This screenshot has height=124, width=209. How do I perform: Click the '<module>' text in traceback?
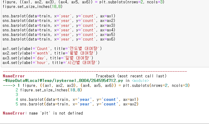click(x=140, y=81)
